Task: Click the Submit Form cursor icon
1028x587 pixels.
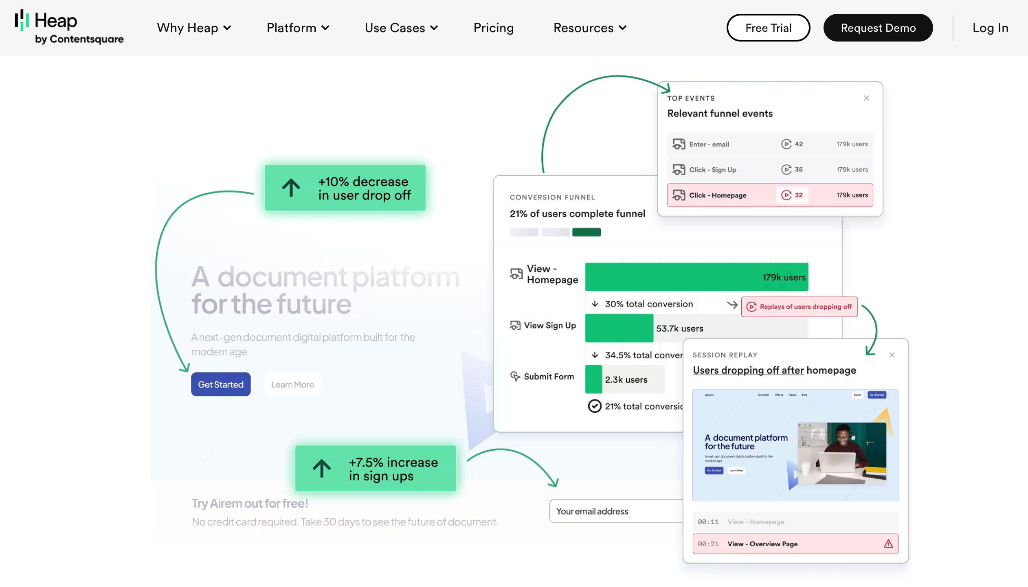Action: [515, 377]
